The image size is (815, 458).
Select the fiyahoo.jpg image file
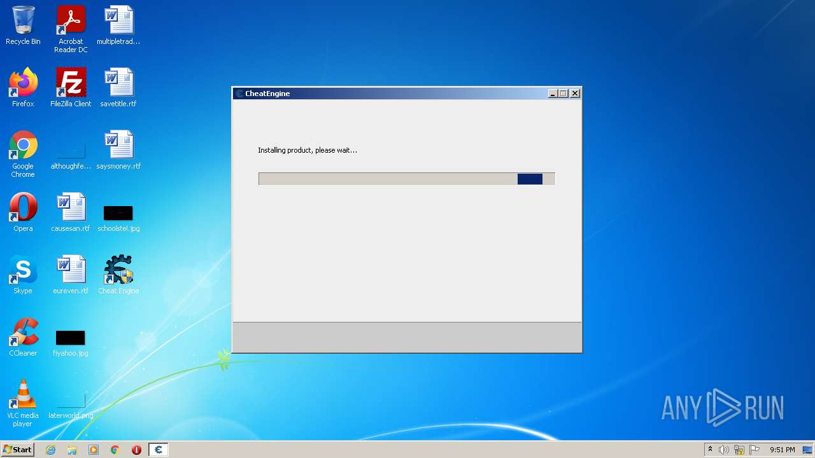tap(71, 343)
